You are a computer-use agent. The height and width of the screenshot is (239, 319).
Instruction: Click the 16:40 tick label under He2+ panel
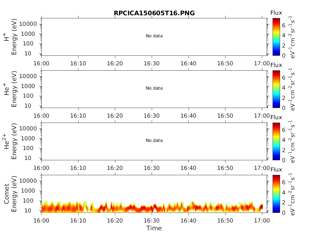click(188, 168)
